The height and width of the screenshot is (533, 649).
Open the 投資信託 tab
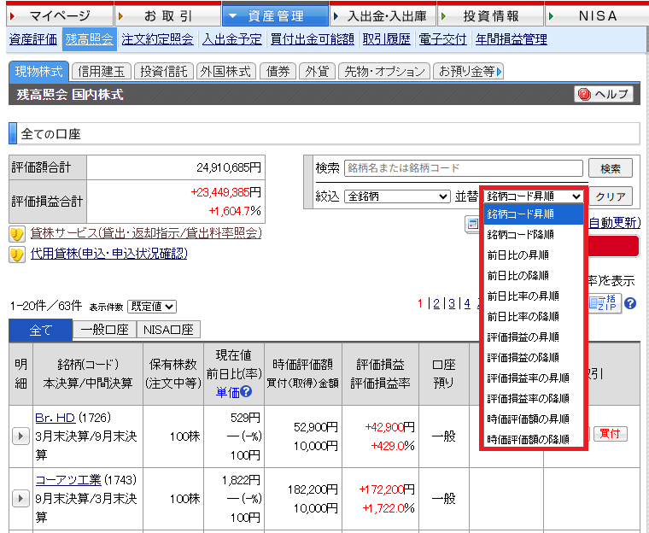pos(164,72)
